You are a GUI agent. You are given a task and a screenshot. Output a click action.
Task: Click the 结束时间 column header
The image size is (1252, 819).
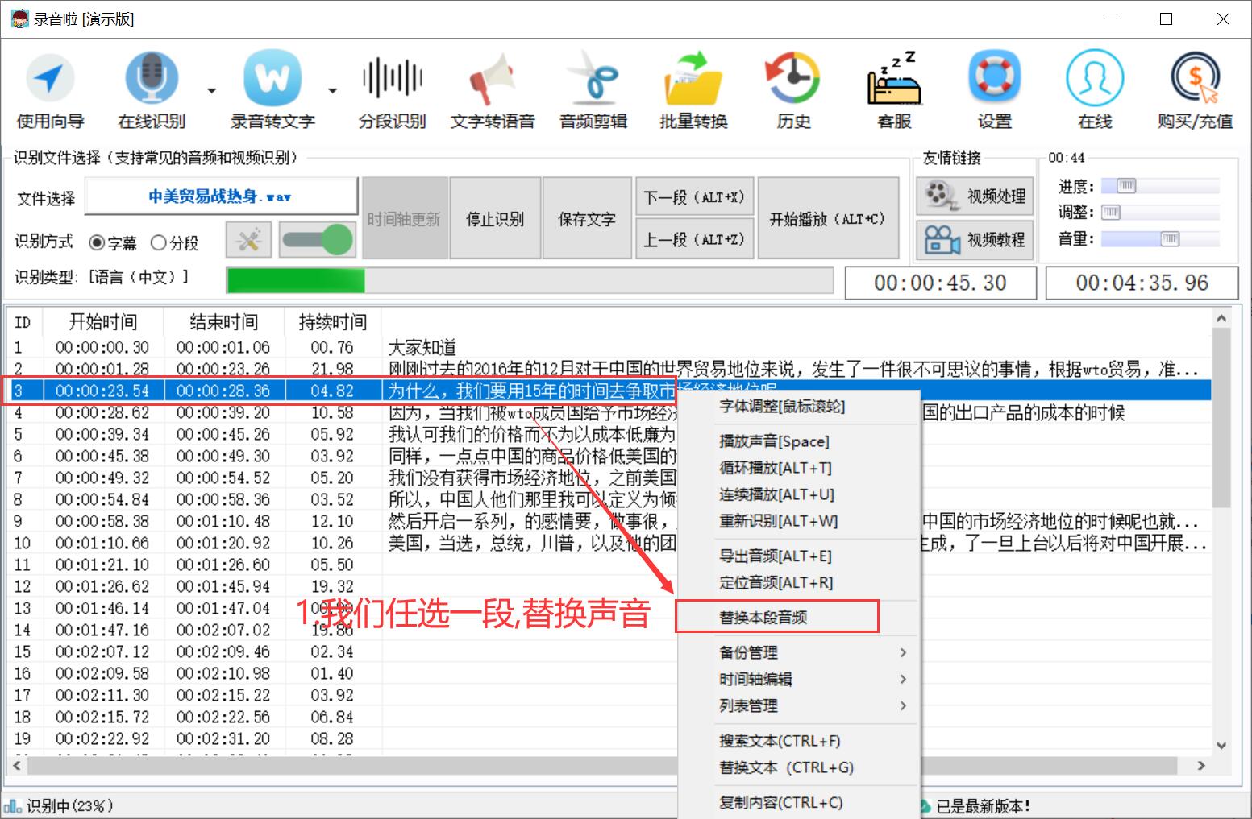pyautogui.click(x=223, y=322)
